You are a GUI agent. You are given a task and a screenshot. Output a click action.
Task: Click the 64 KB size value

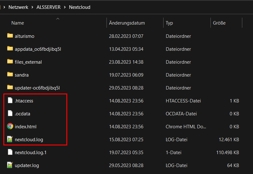233,165
